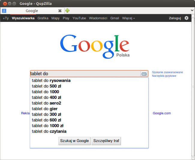Choose suggestion 'tablet do czytania'

tap(89, 131)
